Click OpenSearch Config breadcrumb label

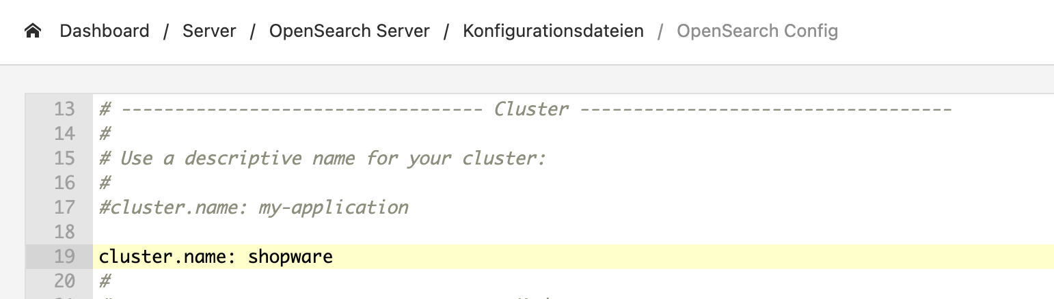point(757,31)
